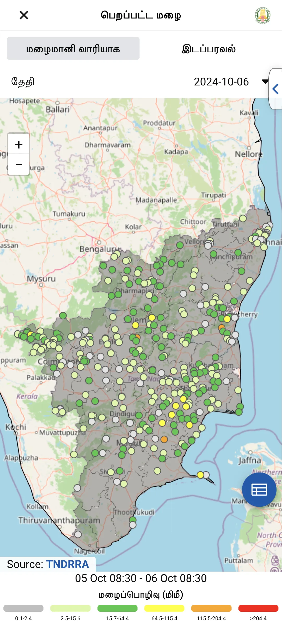Image resolution: width=282 pixels, height=625 pixels.
Task: Click the Anantapur label on the map
Action: tap(100, 128)
